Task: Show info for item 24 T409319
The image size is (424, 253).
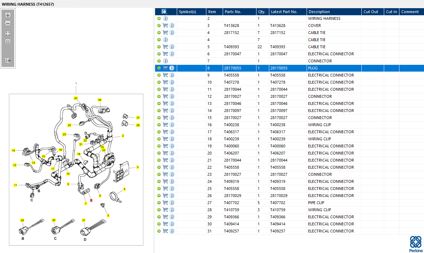Action: click(x=172, y=181)
